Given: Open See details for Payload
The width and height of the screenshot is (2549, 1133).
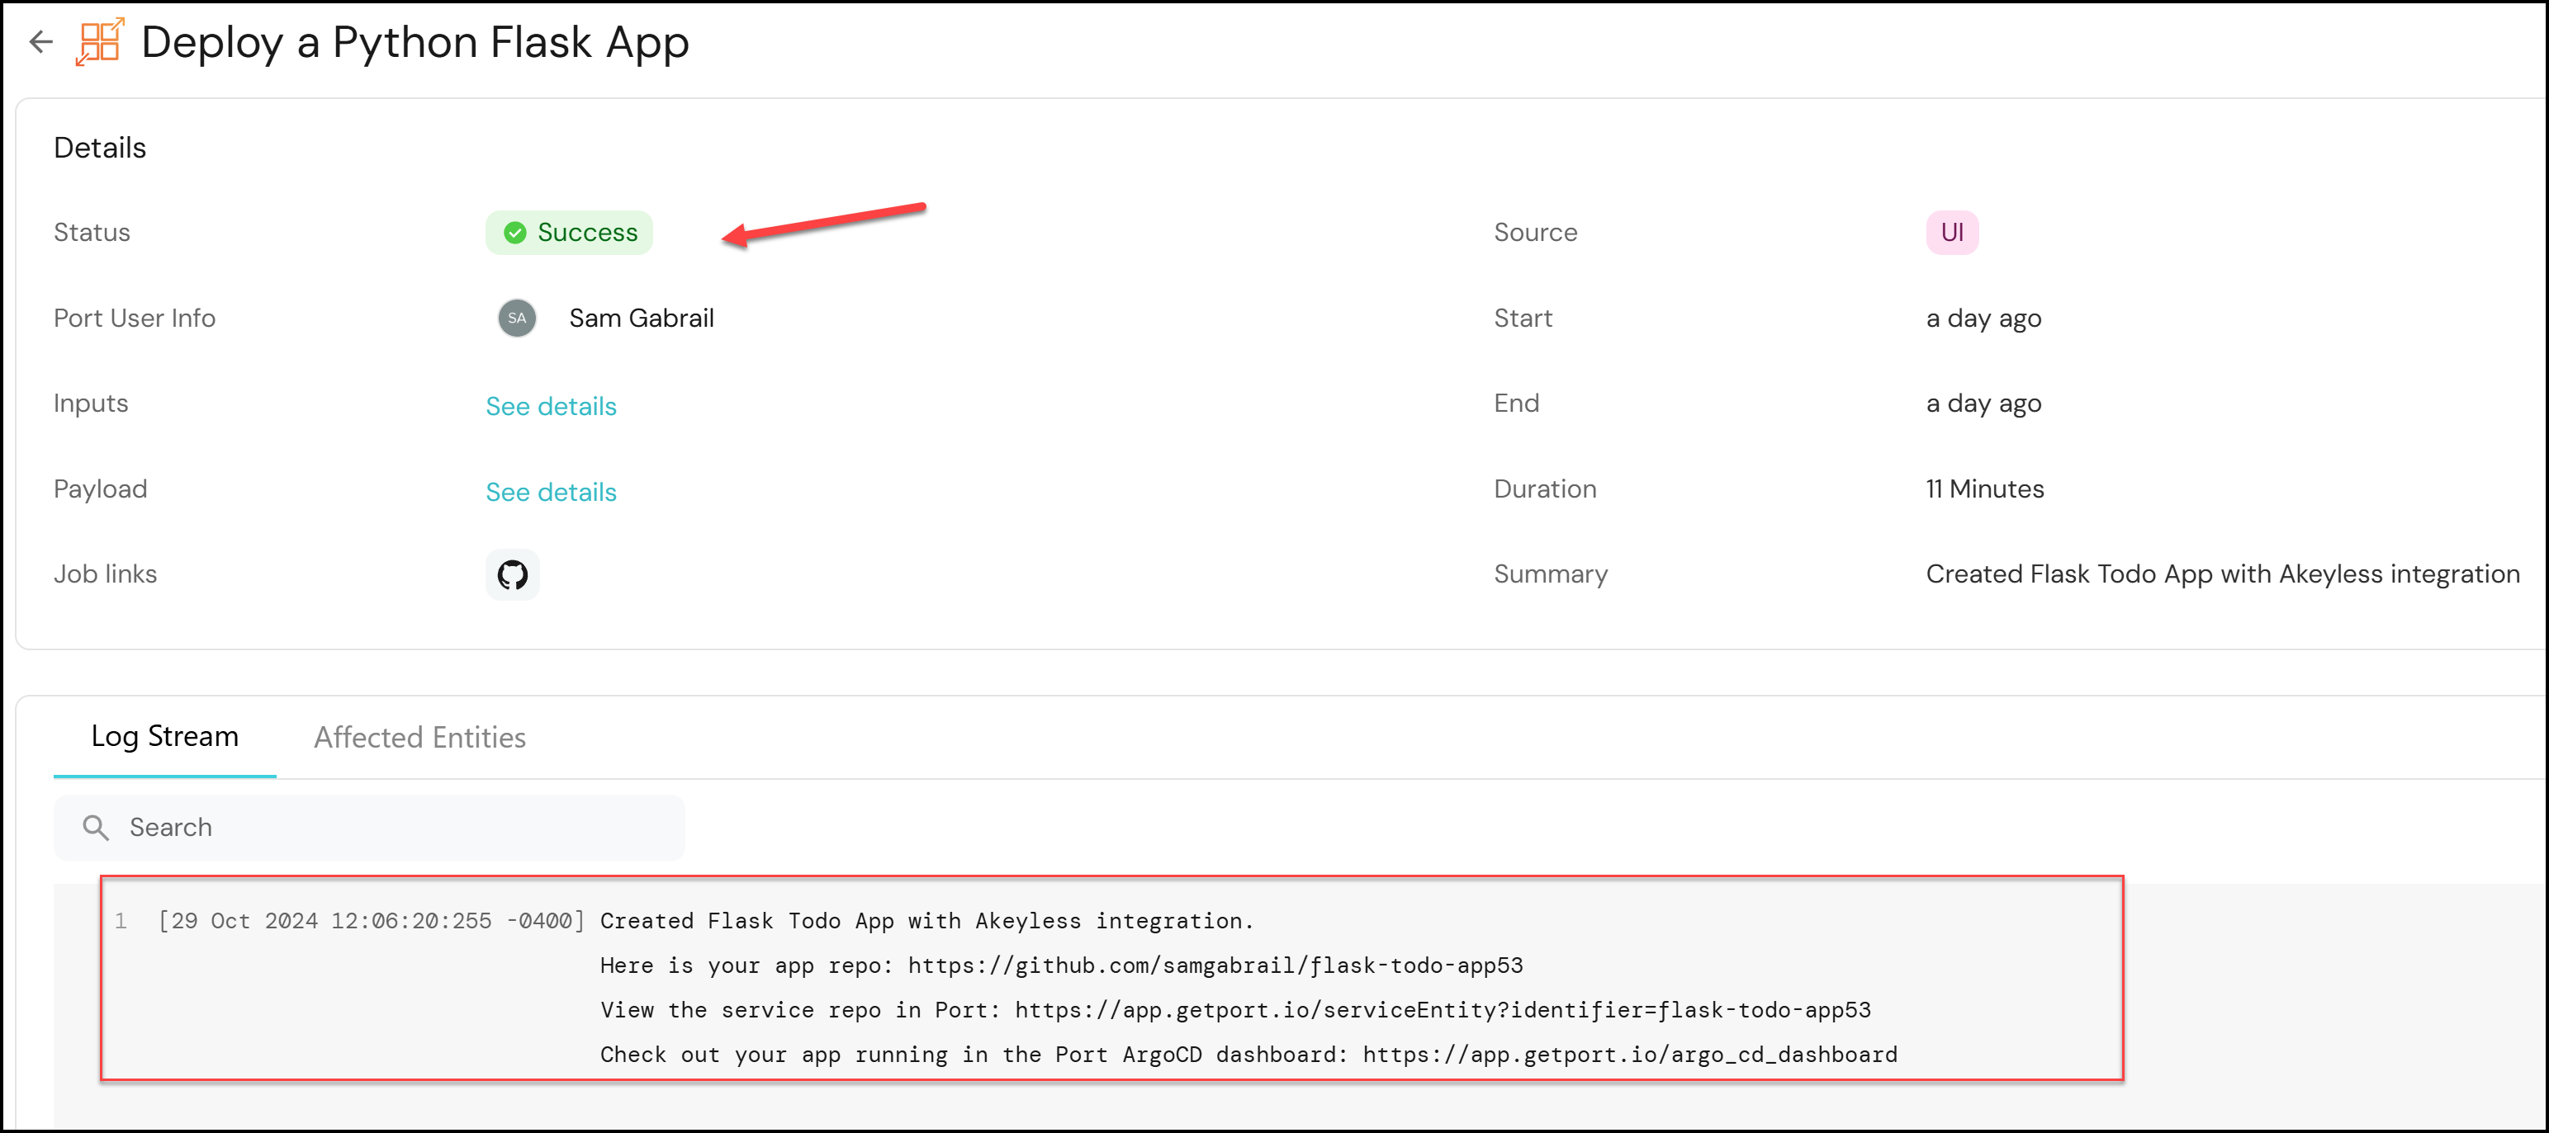Looking at the screenshot, I should pos(551,493).
